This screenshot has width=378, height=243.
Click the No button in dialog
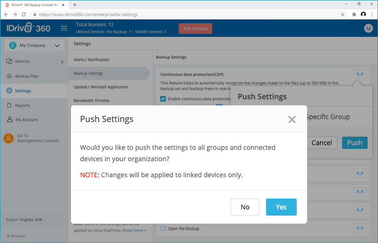point(245,207)
